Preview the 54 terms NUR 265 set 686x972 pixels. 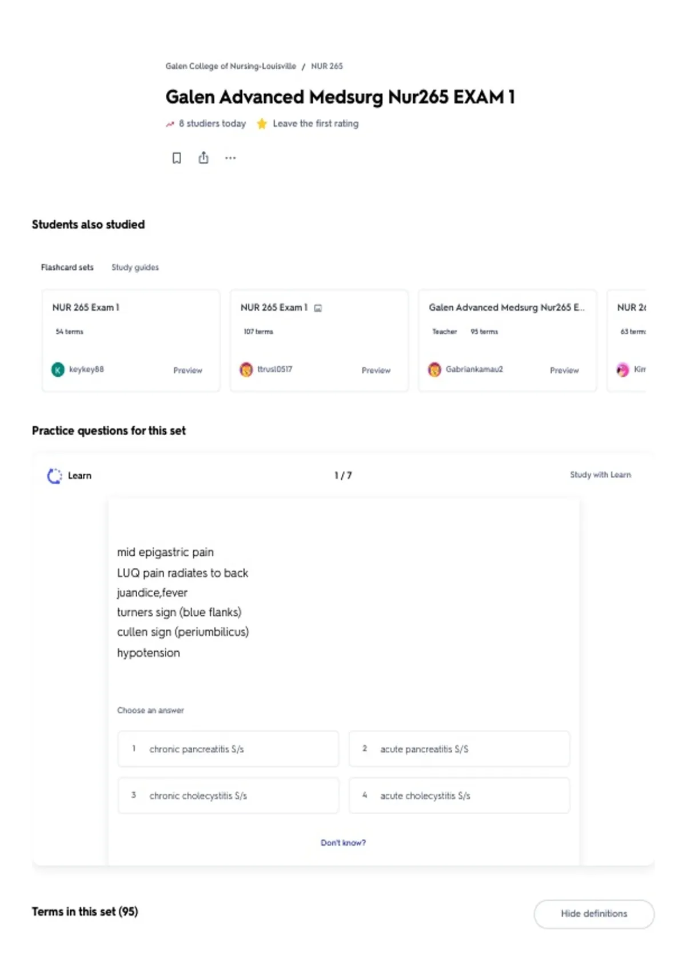(x=188, y=371)
